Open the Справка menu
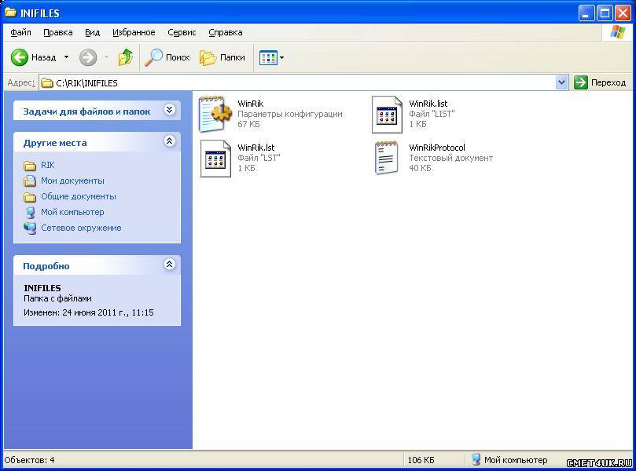Viewport: 636px width, 471px height. pos(226,32)
